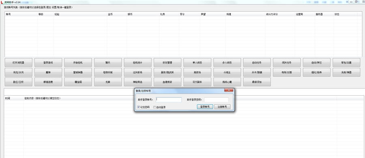Open the 怪物攻城 feature
The image size is (365, 158).
[x=108, y=73]
